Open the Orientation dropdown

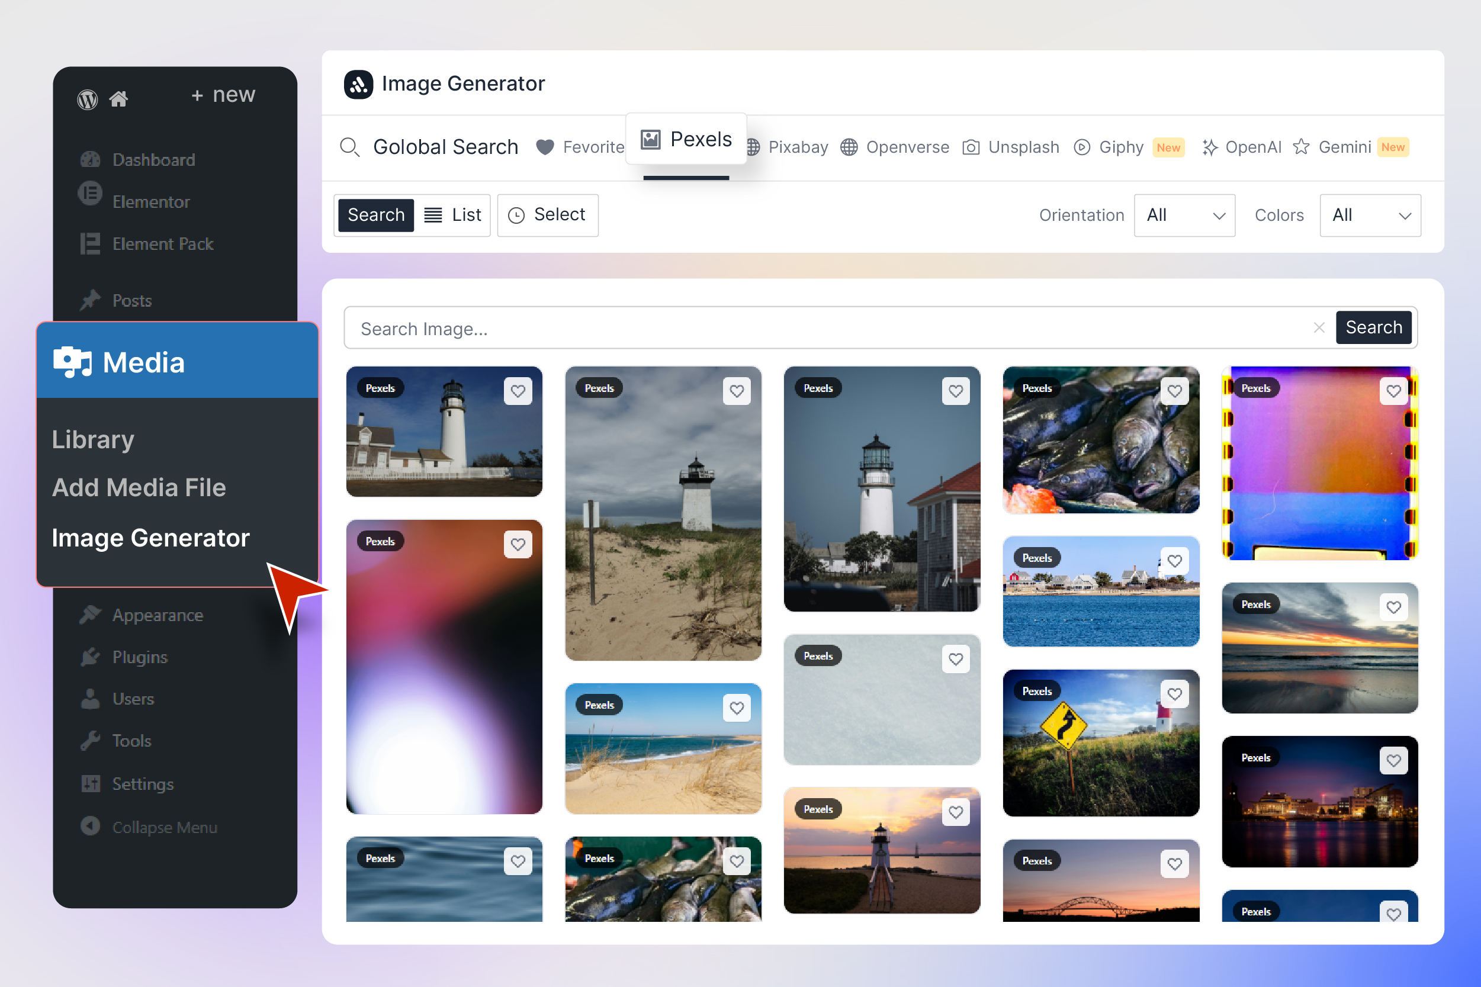tap(1184, 216)
